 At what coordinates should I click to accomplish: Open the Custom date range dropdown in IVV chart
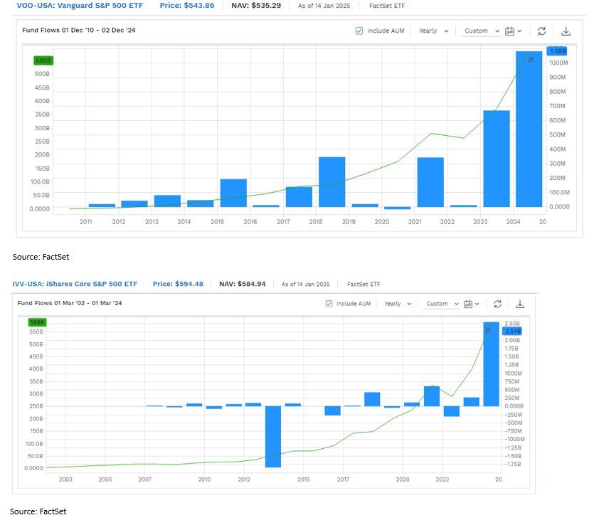click(x=442, y=304)
